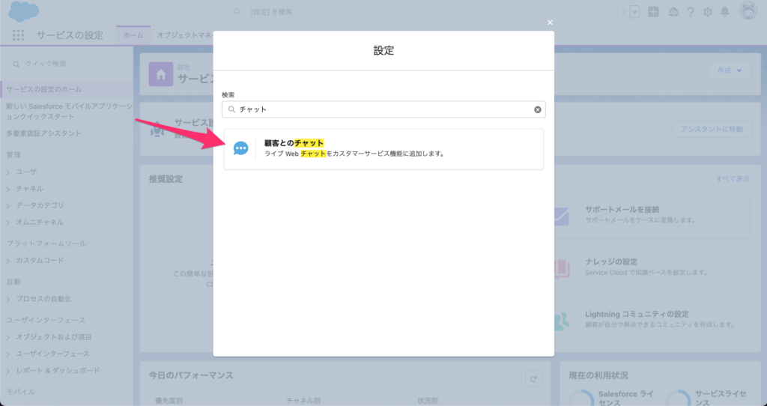This screenshot has height=406, width=767.
Task: Open Trailhead guidance icon
Action: (673, 12)
